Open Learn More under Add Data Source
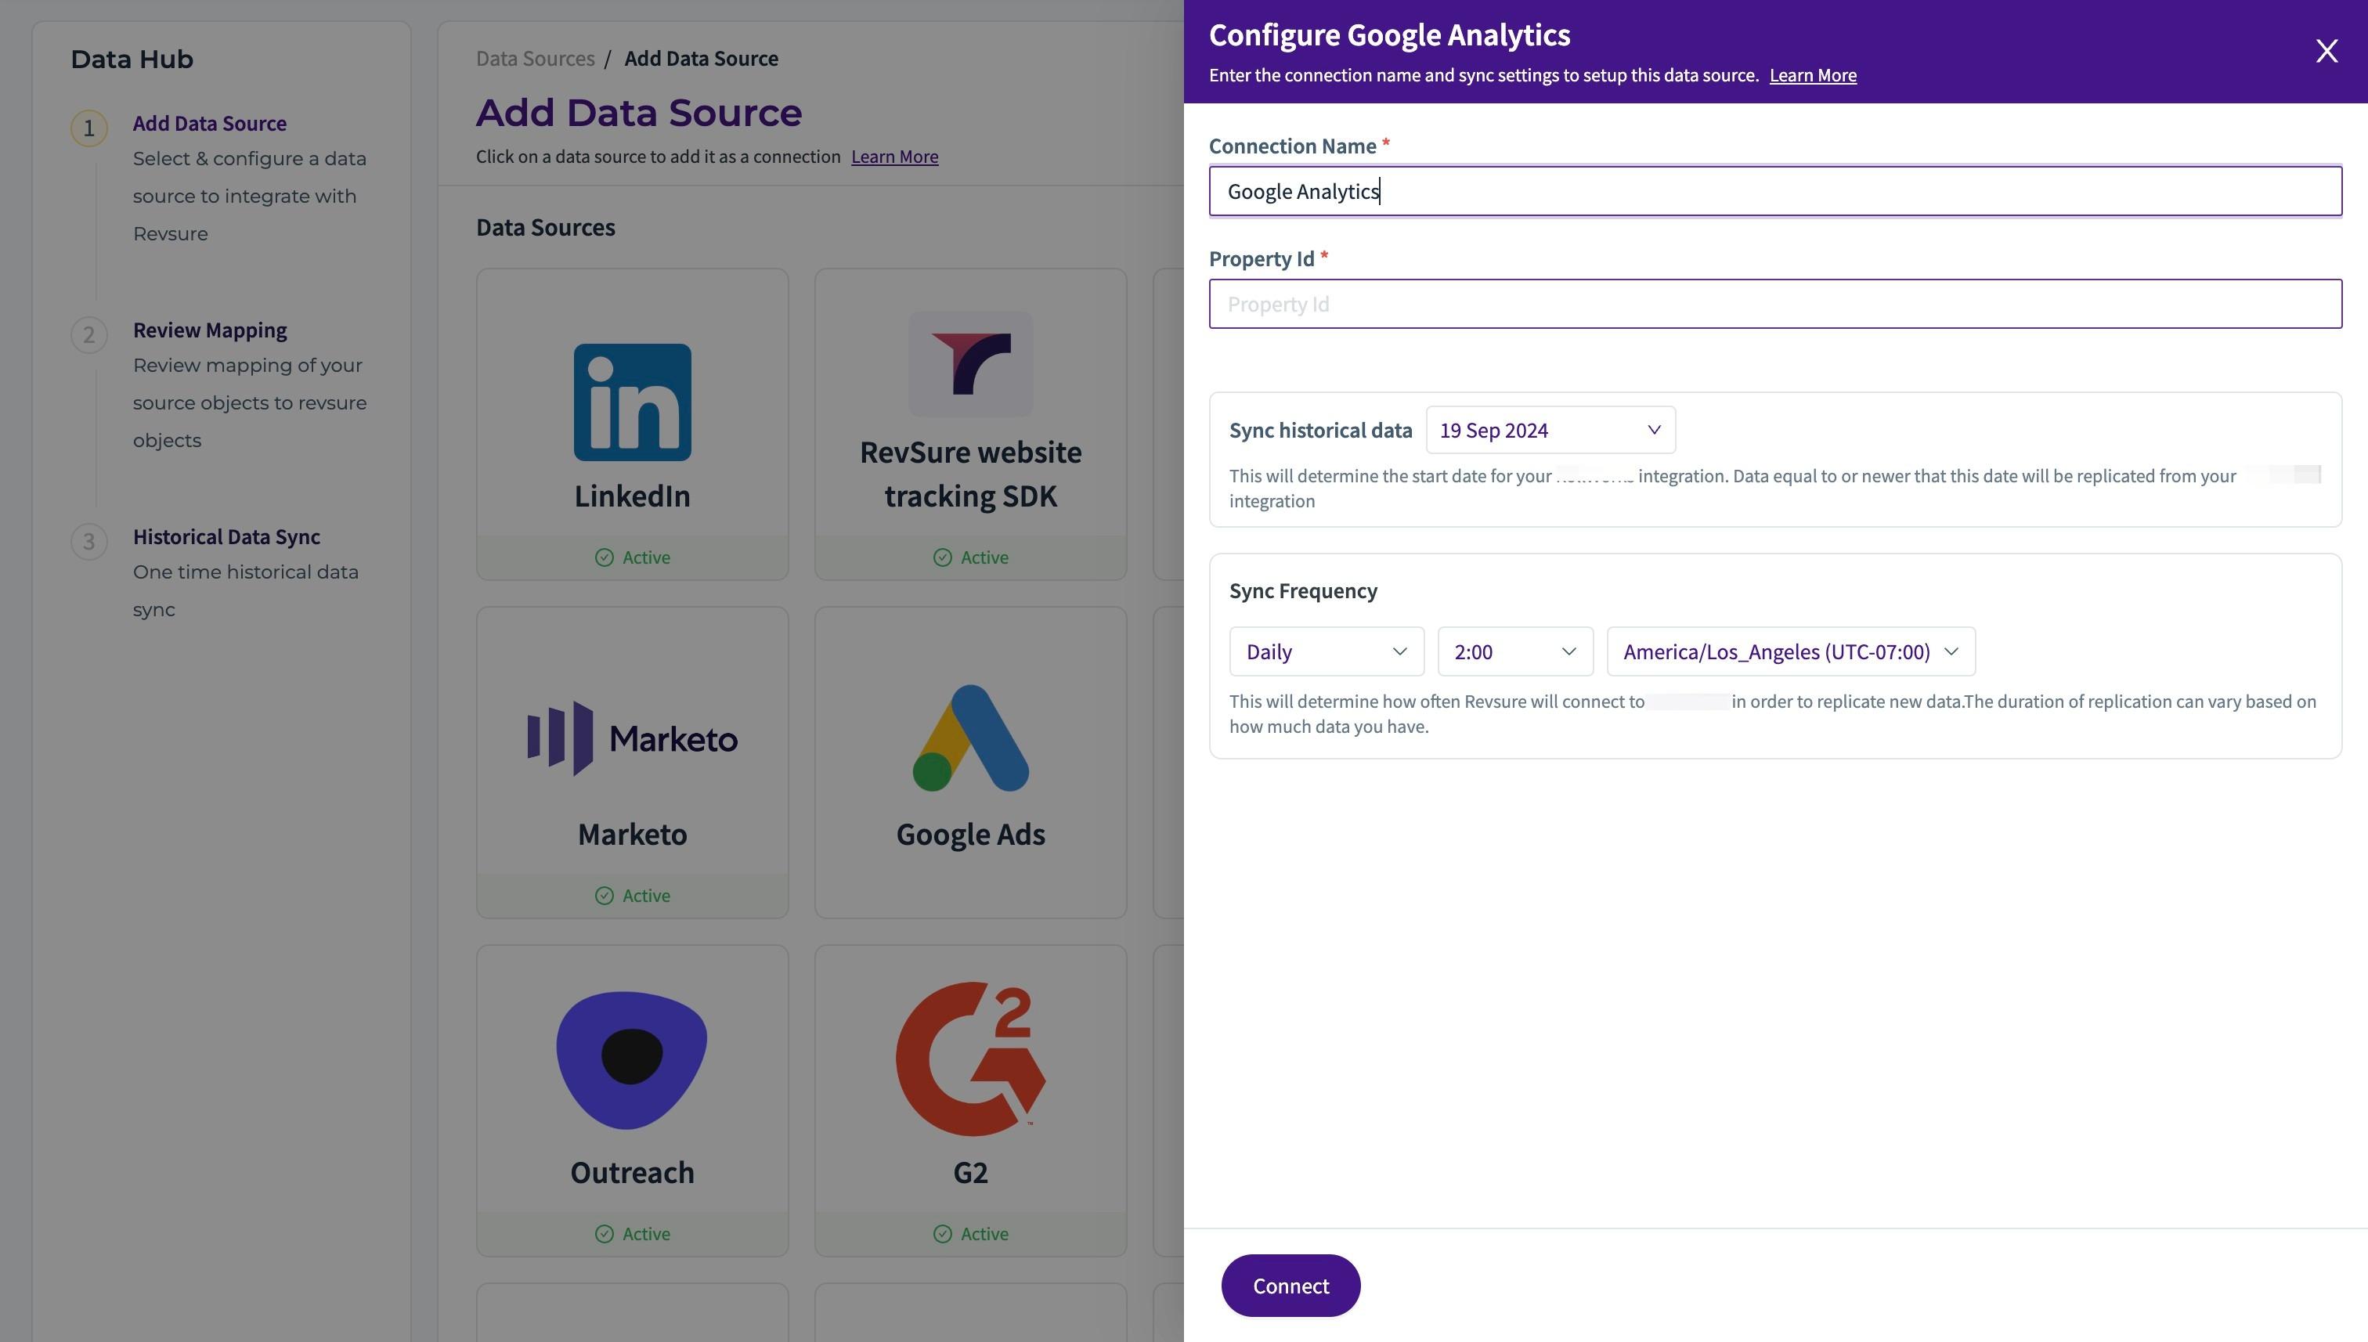Image resolution: width=2368 pixels, height=1342 pixels. click(893, 157)
